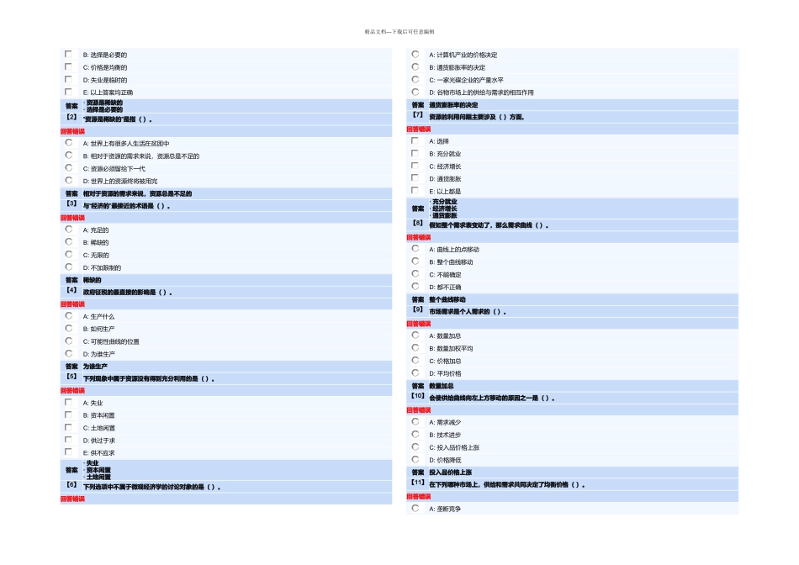Check option E: 供不应求
This screenshot has width=799, height=565.
68,451
